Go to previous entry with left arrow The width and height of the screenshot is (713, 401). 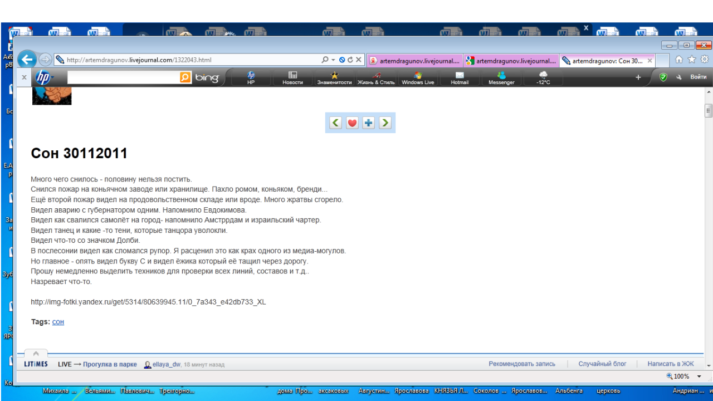tap(335, 123)
